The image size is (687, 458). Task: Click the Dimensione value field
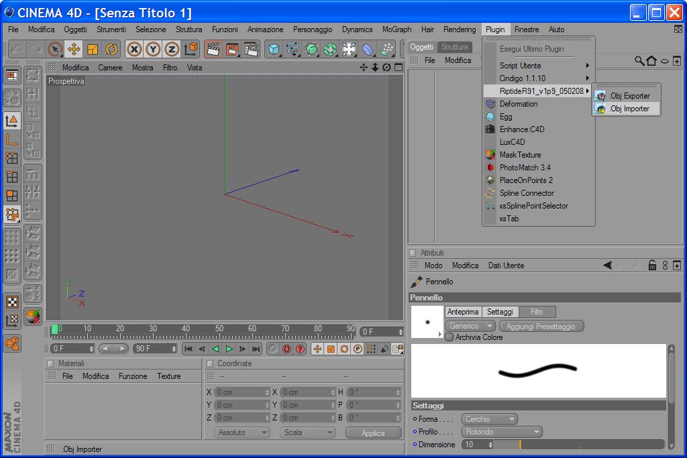[478, 445]
